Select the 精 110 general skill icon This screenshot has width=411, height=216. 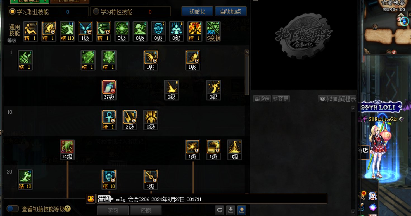click(x=67, y=31)
